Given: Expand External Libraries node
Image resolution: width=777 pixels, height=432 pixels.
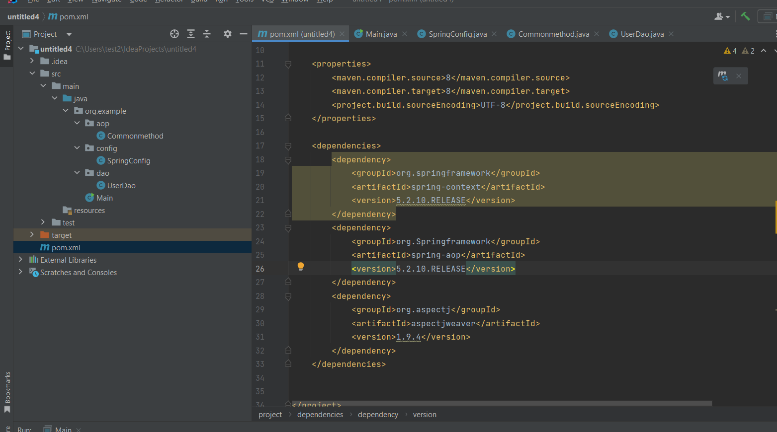Looking at the screenshot, I should tap(20, 259).
